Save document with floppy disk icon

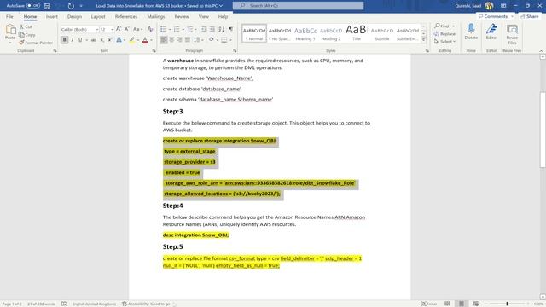(48, 6)
